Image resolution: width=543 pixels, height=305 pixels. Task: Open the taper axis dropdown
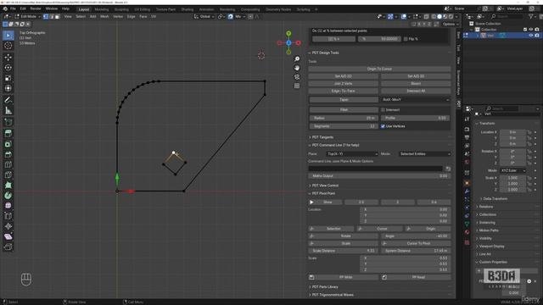pos(416,100)
